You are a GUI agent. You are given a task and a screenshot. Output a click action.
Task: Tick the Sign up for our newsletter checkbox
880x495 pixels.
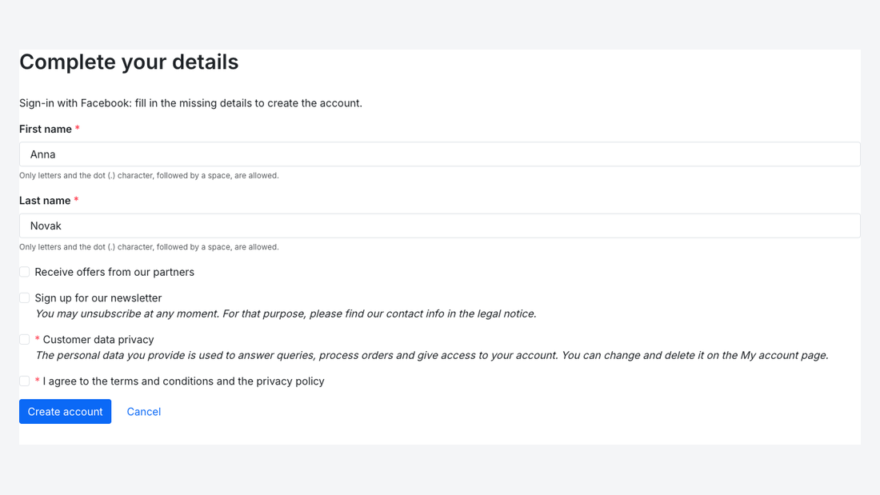[25, 298]
